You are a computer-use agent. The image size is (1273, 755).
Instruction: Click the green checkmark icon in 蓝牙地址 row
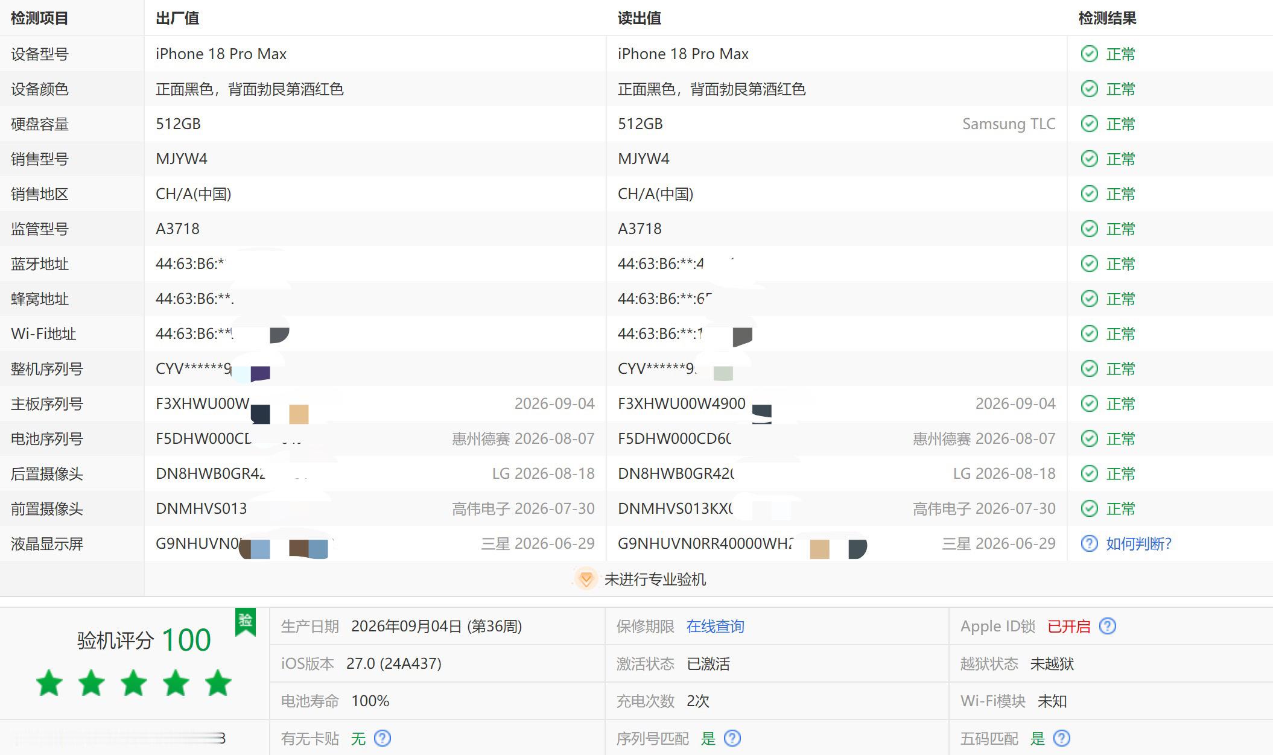tap(1089, 264)
